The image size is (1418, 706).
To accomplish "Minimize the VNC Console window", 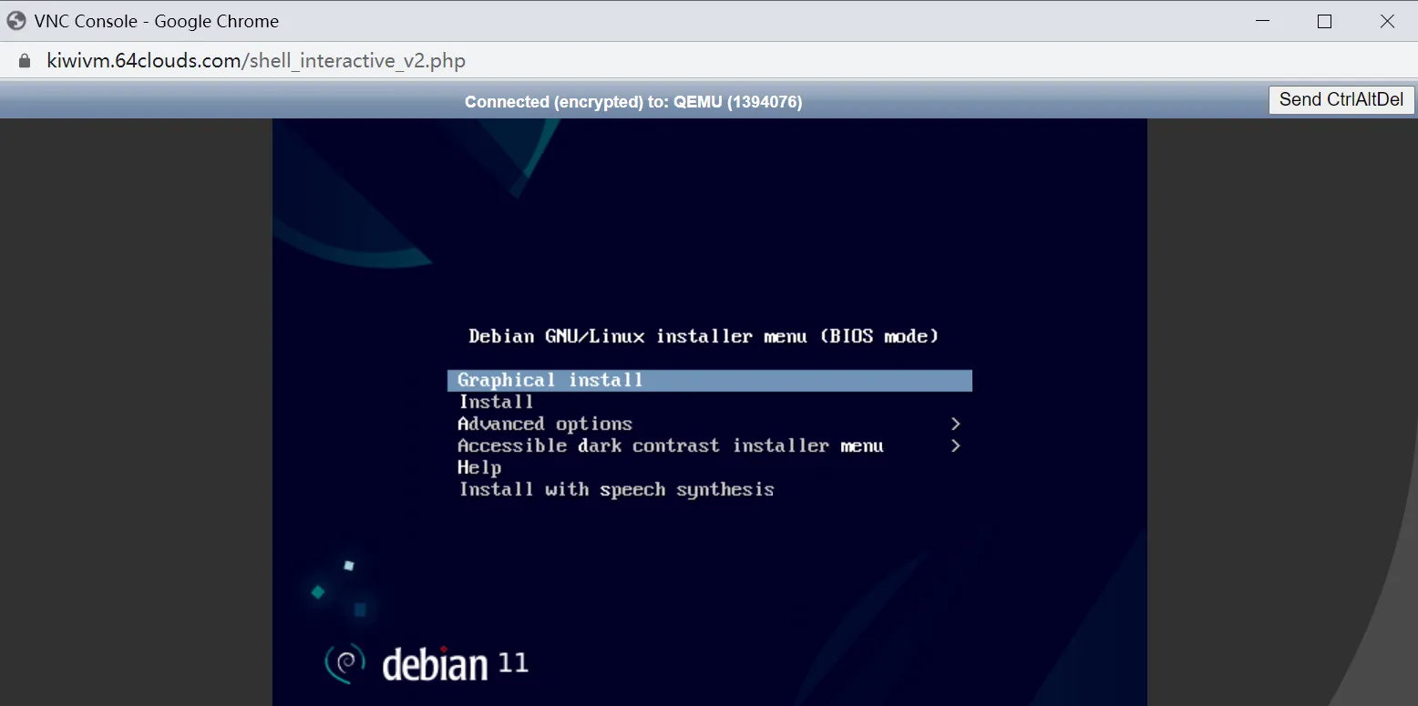I will click(x=1262, y=21).
